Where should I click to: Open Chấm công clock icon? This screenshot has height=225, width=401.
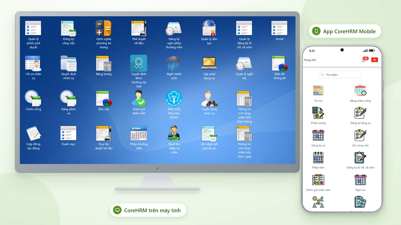33,98
